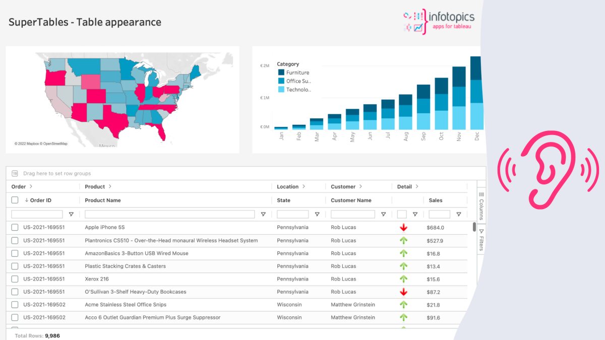605x340 pixels.
Task: Click the filter icon for Product Name
Action: [263, 214]
